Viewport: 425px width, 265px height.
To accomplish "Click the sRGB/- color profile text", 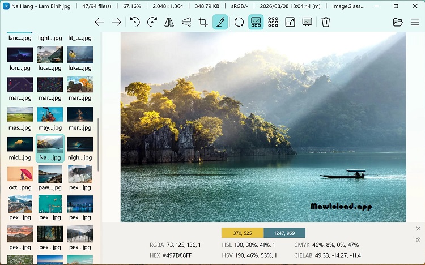I will 239,6.
